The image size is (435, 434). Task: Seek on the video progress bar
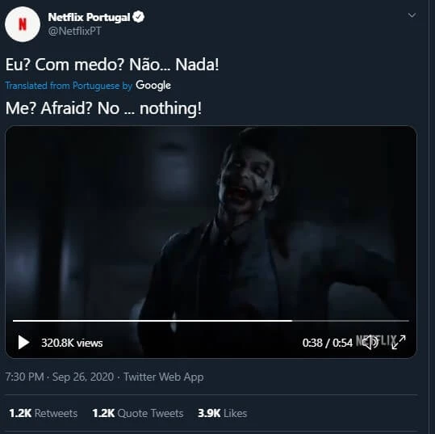click(211, 321)
